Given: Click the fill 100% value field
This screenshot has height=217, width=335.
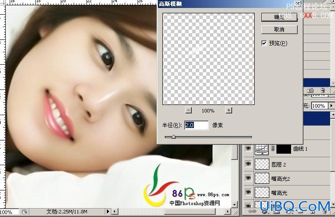Looking at the screenshot, I should point(319,106).
